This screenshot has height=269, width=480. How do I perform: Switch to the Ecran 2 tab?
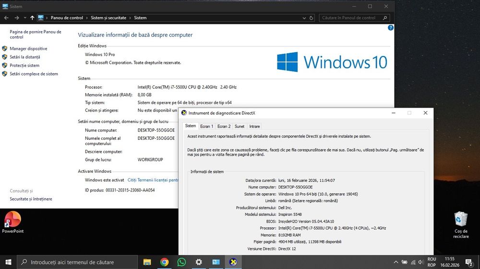tap(224, 126)
